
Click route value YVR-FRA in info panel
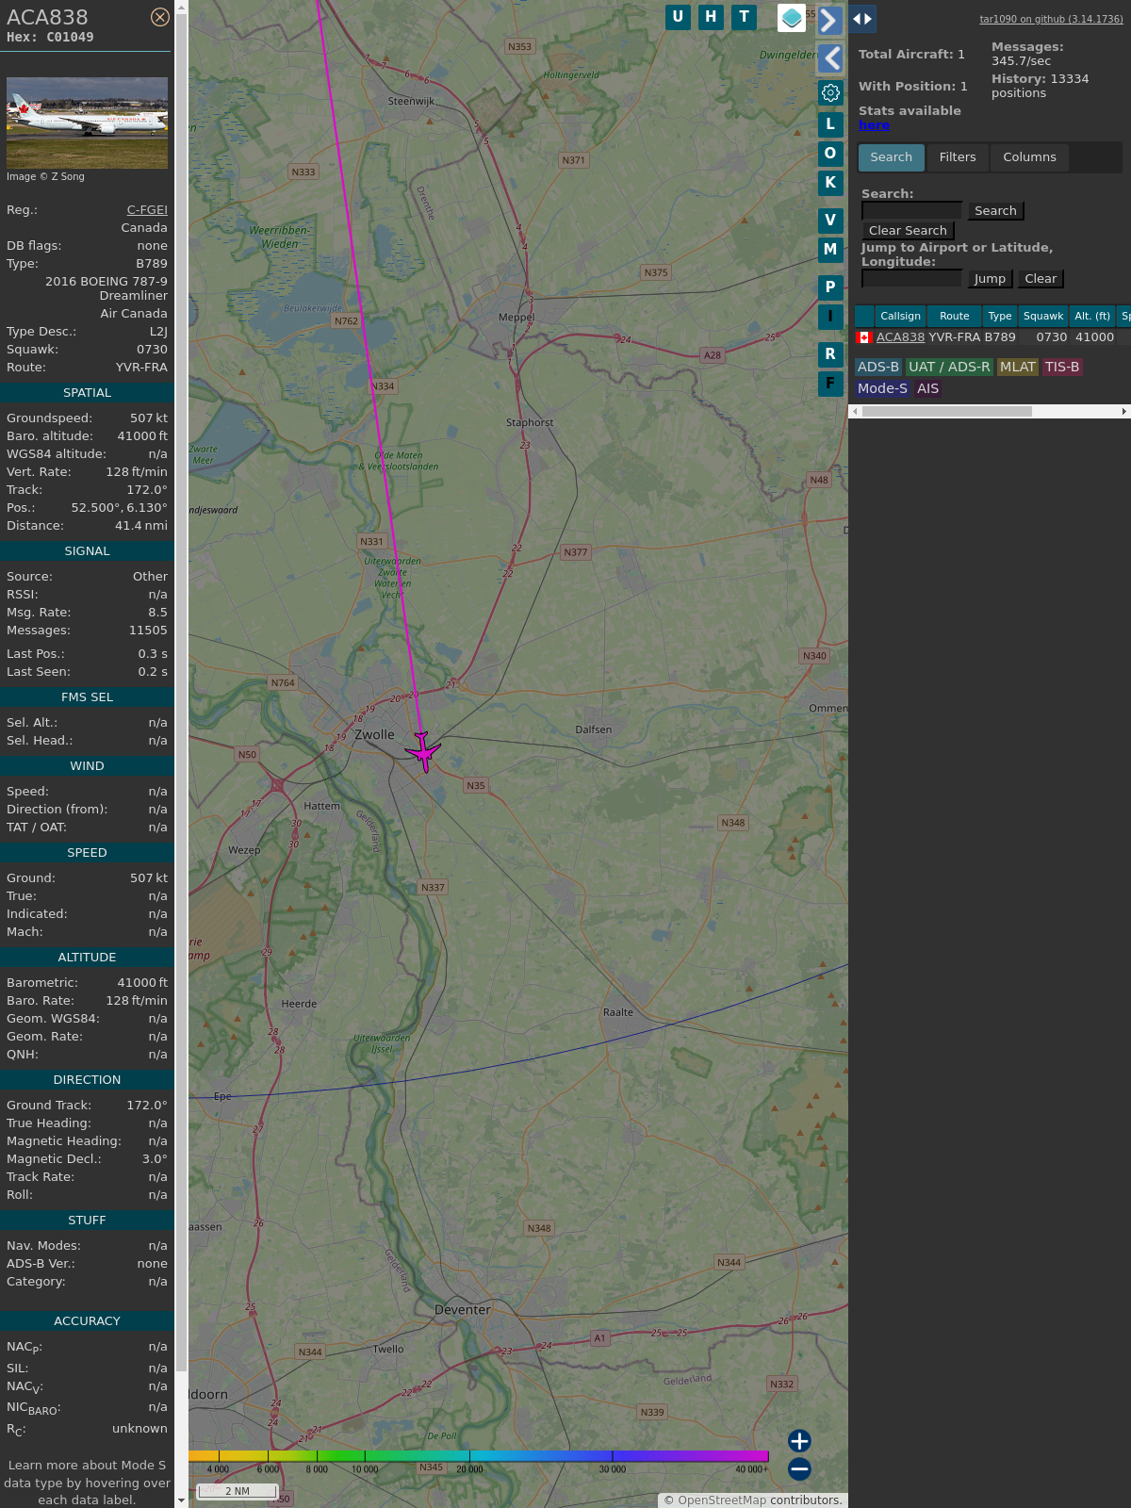coord(141,368)
